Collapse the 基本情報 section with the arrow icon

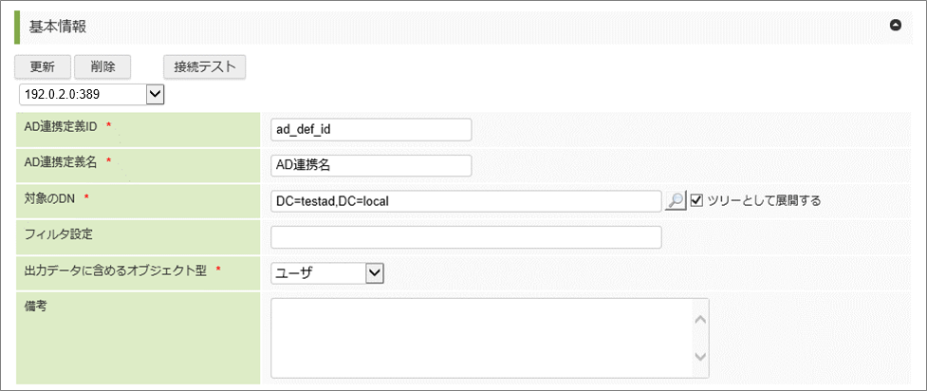click(895, 26)
